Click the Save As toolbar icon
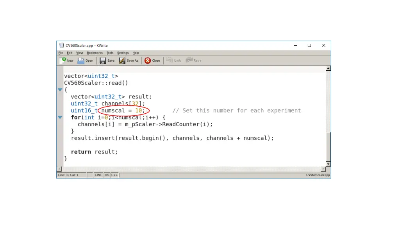Image resolution: width=400 pixels, height=225 pixels. (x=122, y=61)
